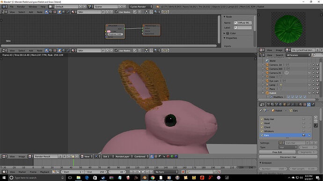Open the Window menu
Image resolution: width=323 pixels, height=181 pixels.
coord(33,7)
